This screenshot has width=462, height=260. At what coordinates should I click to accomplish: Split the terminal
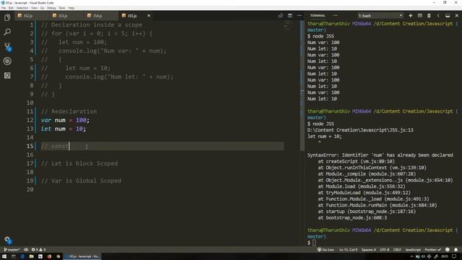420,16
